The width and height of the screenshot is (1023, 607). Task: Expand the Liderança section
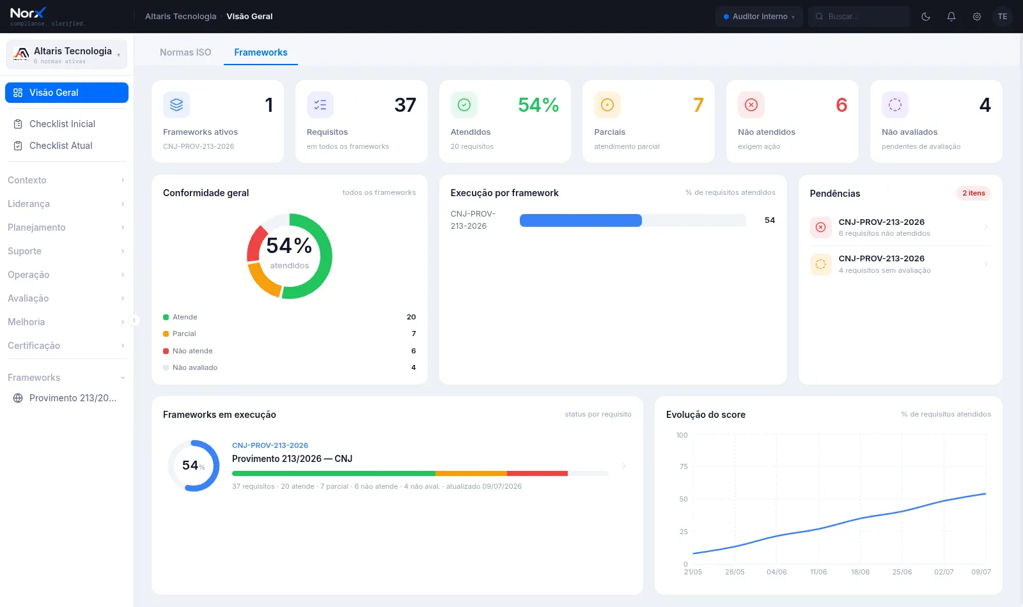coord(66,204)
